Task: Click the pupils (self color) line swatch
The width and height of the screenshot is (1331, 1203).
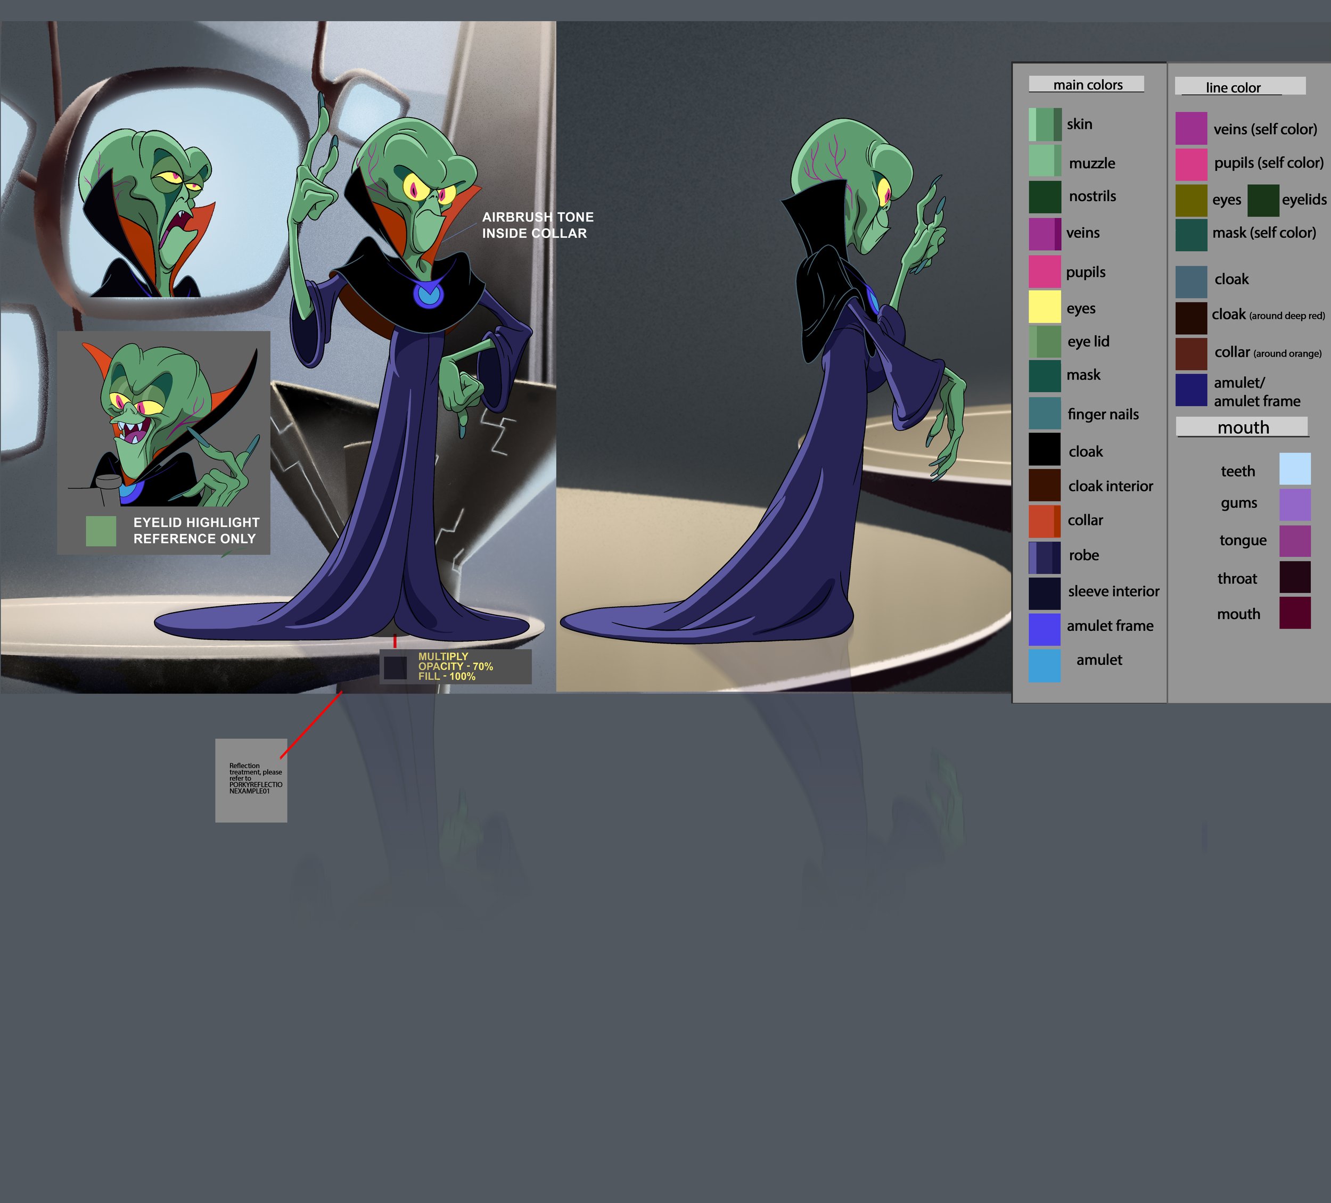Action: coord(1191,164)
